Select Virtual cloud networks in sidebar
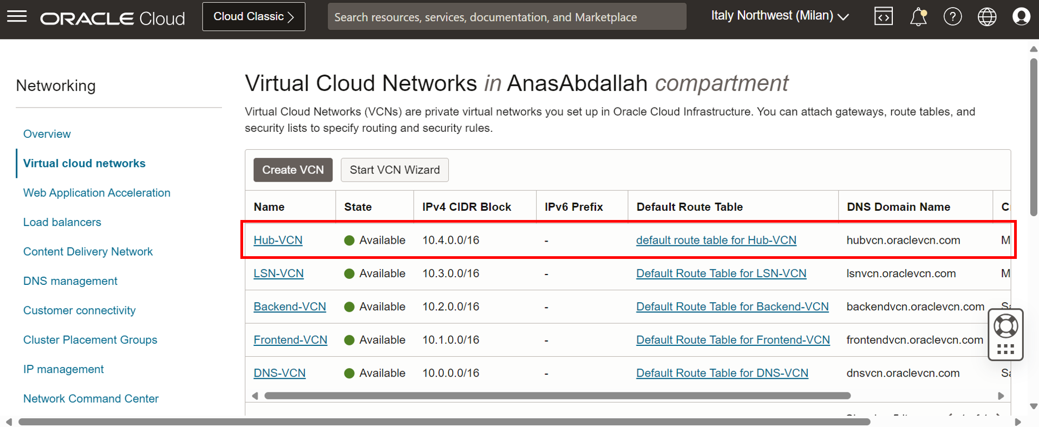Viewport: 1039px width, 427px height. (x=84, y=163)
